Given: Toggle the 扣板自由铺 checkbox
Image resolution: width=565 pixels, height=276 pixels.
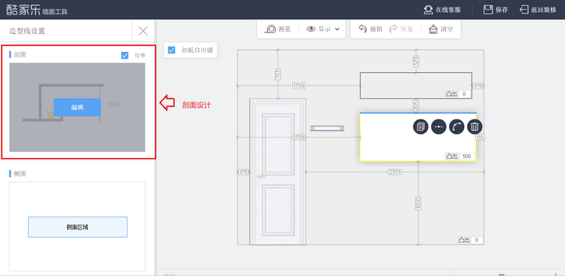Looking at the screenshot, I should [x=172, y=50].
